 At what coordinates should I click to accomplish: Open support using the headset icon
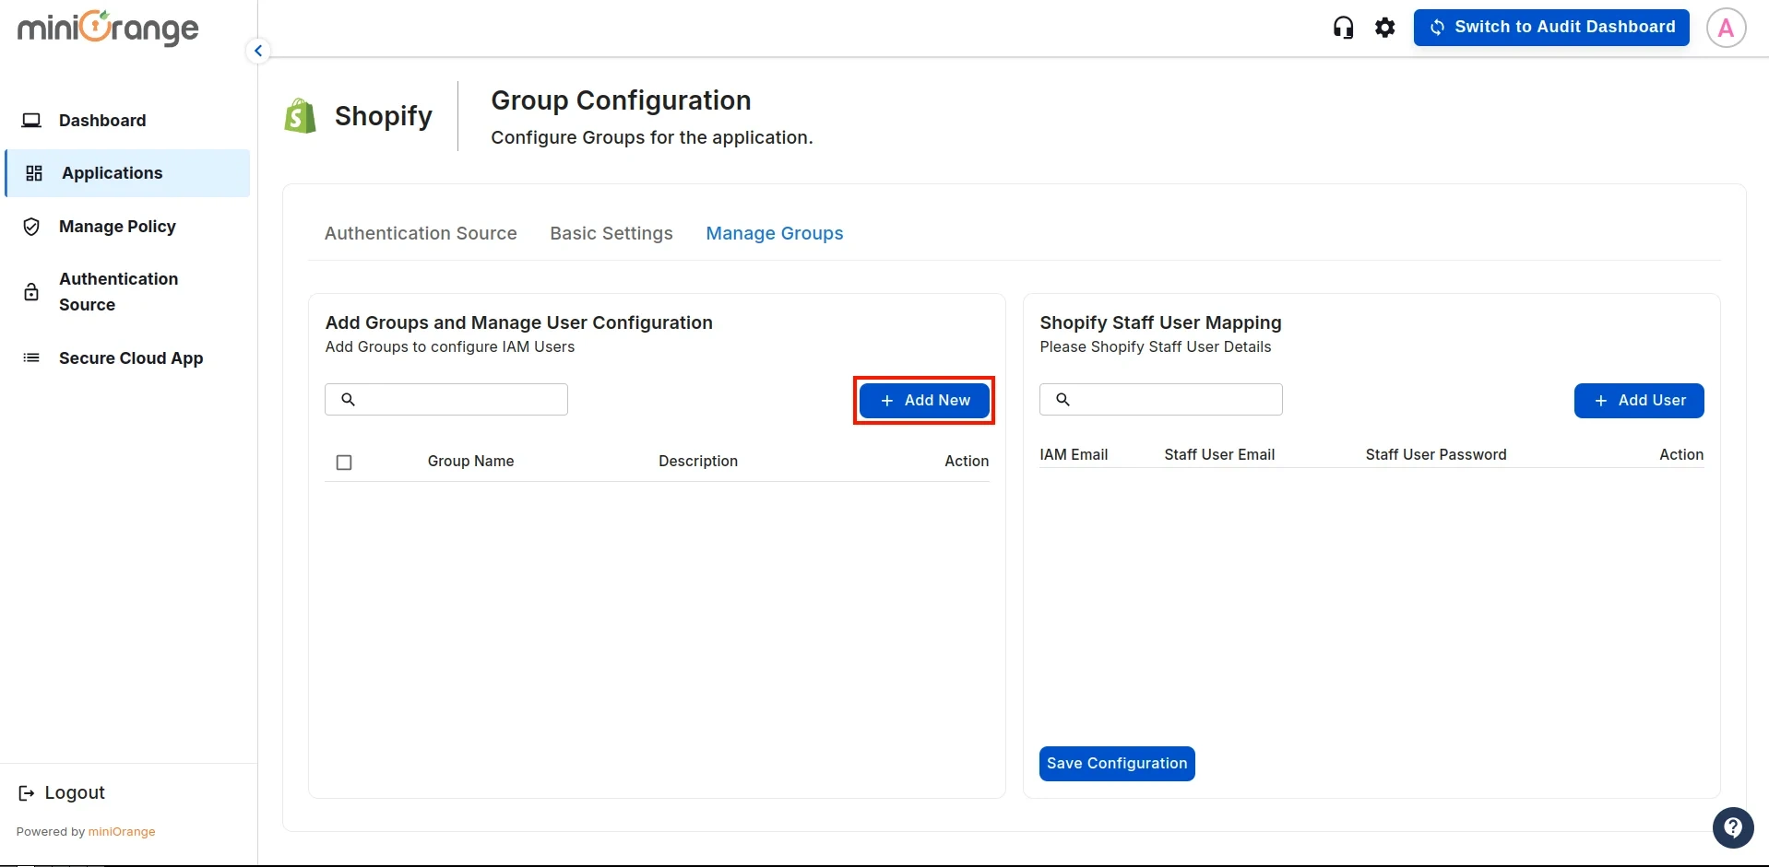pos(1343,27)
